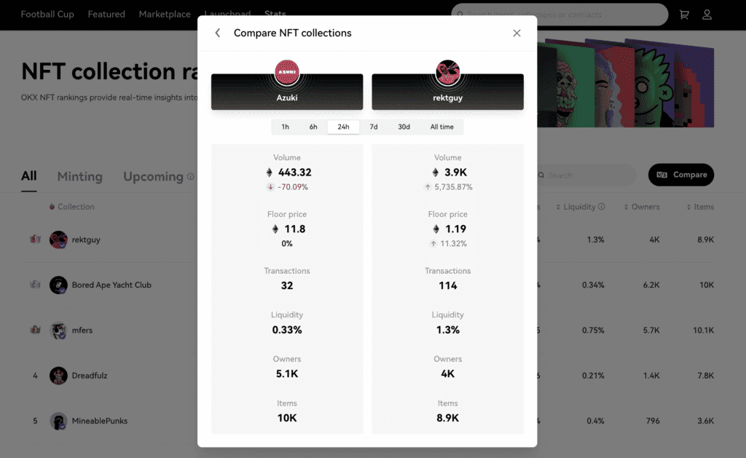Viewport: 746px width, 458px height.
Task: Click the Compare button
Action: coord(681,175)
